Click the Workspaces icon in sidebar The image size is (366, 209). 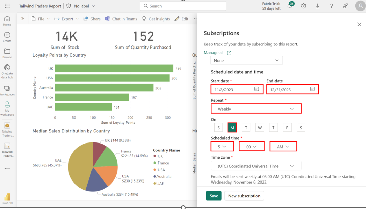click(x=7, y=90)
